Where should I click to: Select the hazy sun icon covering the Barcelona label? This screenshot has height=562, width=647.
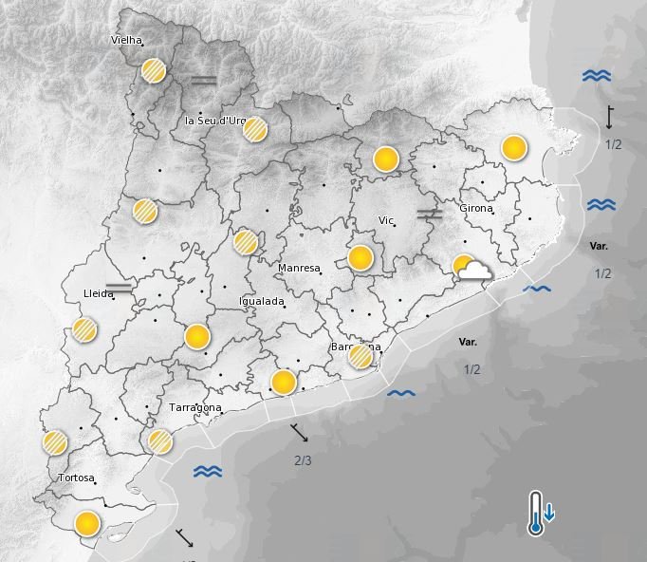pos(360,356)
